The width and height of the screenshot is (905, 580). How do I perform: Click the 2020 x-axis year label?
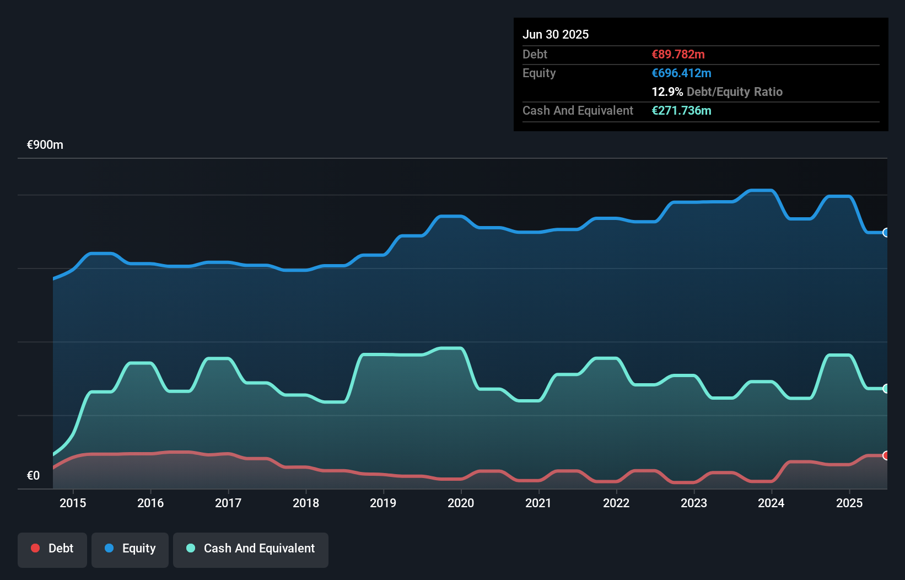coord(461,503)
